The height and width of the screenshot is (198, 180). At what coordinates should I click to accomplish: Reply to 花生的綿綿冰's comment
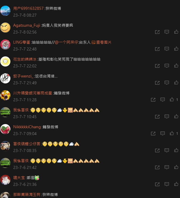(x=167, y=66)
